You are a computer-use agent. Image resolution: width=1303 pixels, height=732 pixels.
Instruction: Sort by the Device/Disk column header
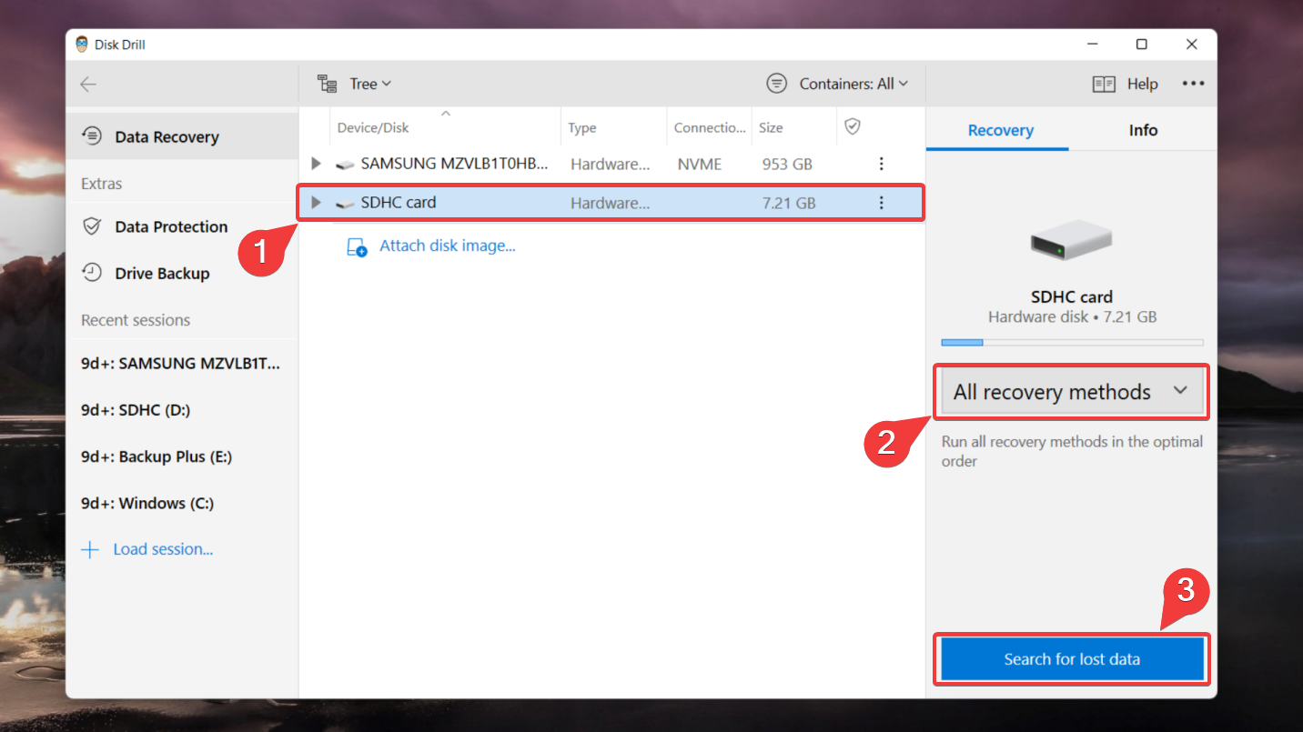point(373,128)
